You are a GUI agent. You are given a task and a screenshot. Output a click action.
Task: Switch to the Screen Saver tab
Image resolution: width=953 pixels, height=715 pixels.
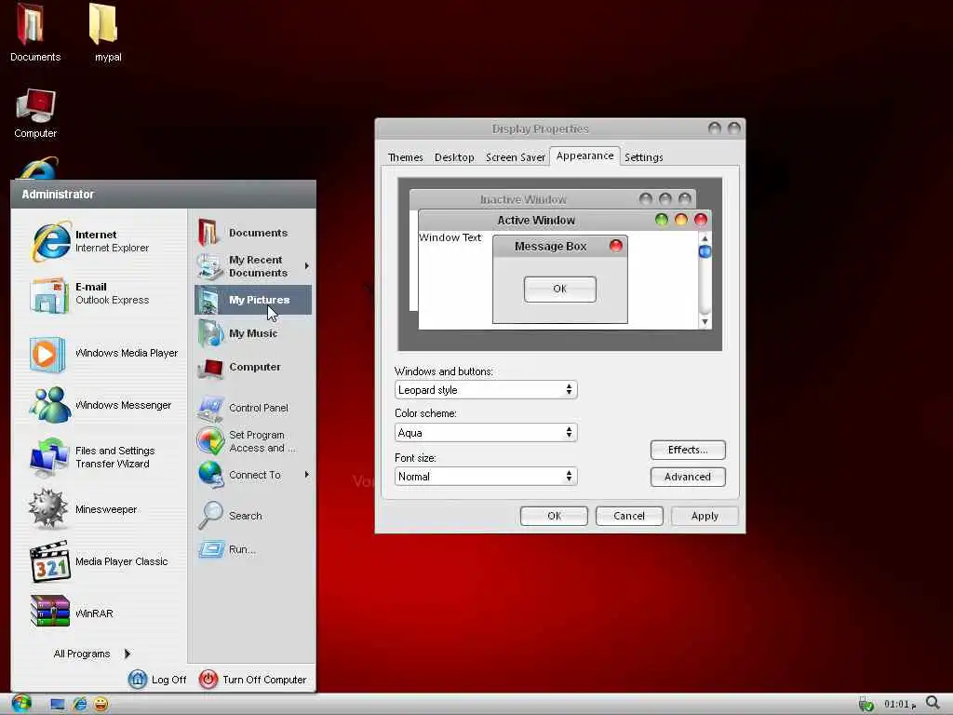(516, 157)
